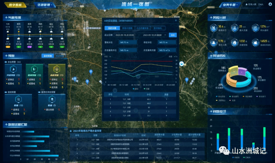Click the 最大流速 25 m/s hexagon icon
Image resolution: width=275 pixels, height=163 pixels.
(234, 28)
